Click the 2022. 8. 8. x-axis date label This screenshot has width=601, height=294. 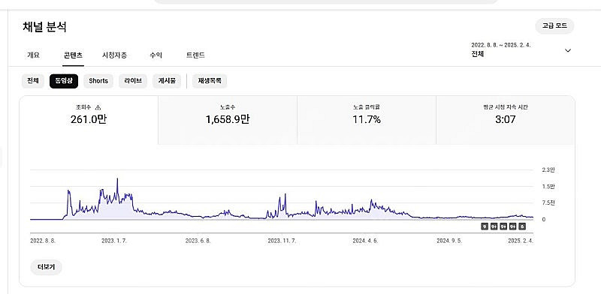click(43, 241)
